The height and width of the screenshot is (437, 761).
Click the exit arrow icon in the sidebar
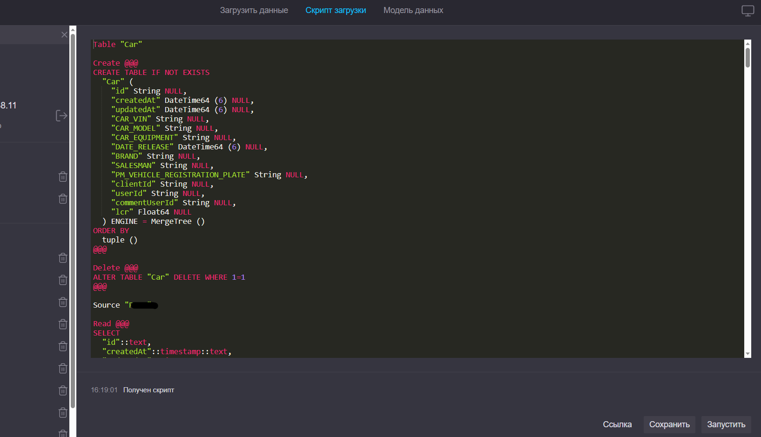(61, 115)
